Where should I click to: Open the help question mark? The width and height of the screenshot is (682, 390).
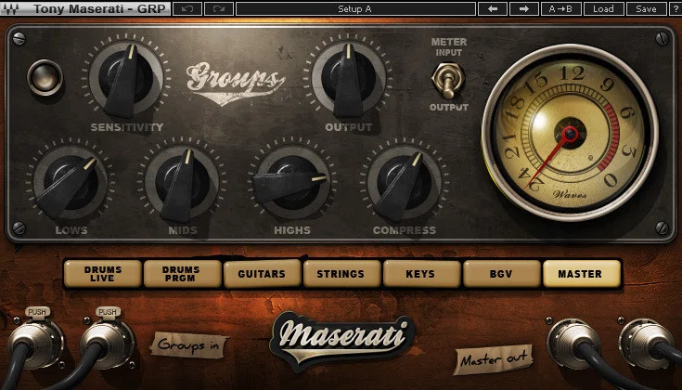tap(676, 8)
